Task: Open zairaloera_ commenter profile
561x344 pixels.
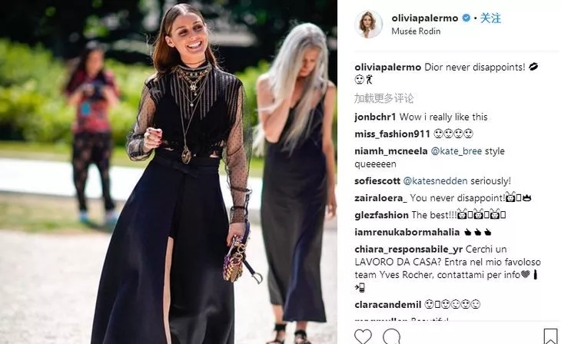Action: 380,198
